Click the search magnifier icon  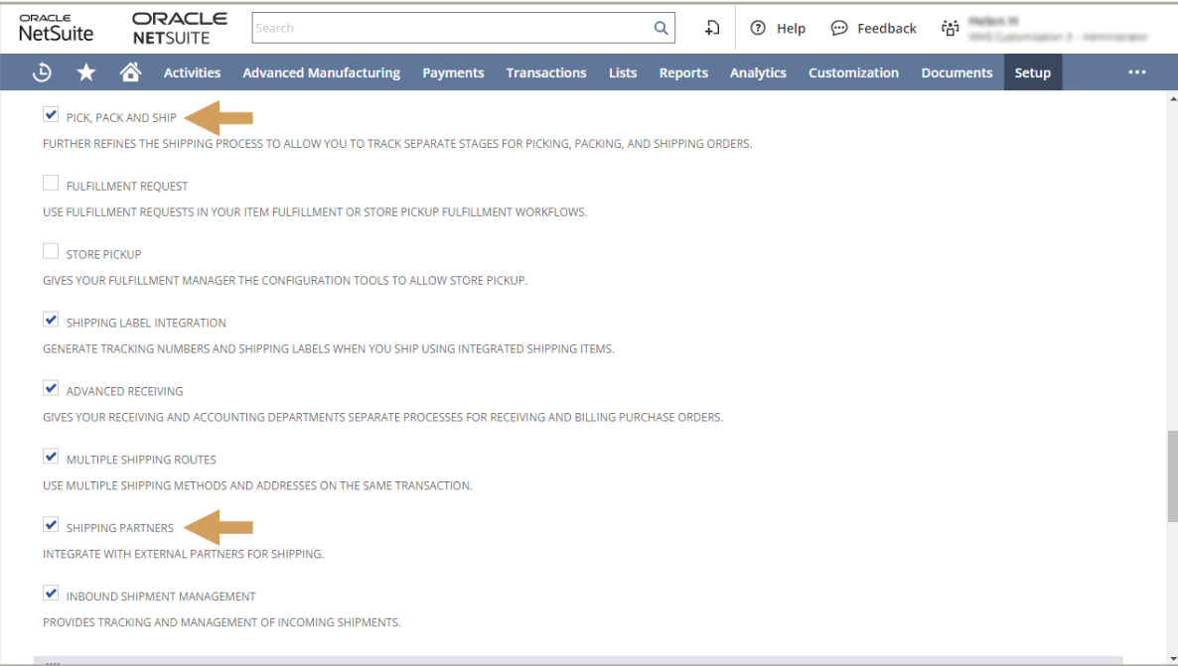[x=662, y=28]
